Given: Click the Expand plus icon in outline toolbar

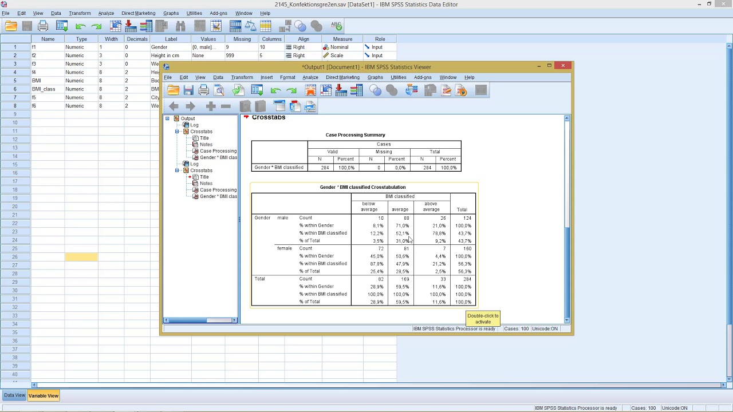Looking at the screenshot, I should click(210, 106).
